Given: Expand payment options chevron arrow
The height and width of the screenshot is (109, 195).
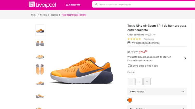Looking at the screenshot, I should point(185,58).
